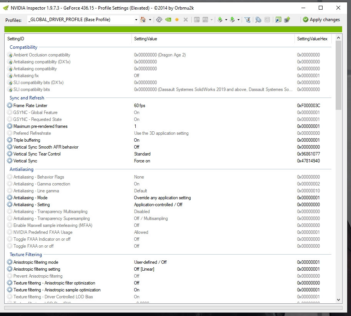Click gear icon beside Frame Rate Limiter
351x316 pixels.
(10, 105)
